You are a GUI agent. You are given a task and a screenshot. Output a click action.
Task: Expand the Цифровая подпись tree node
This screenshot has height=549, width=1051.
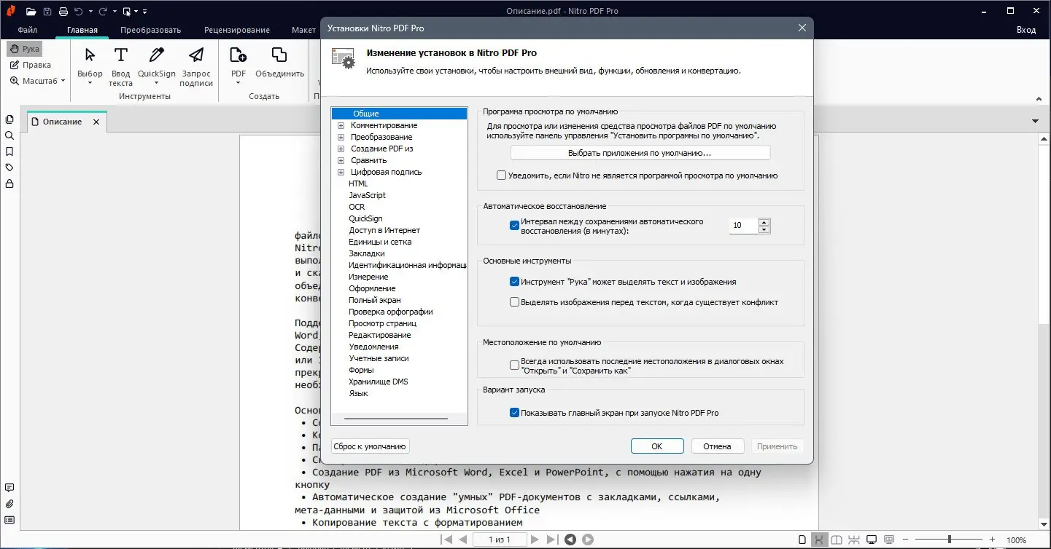pos(341,172)
